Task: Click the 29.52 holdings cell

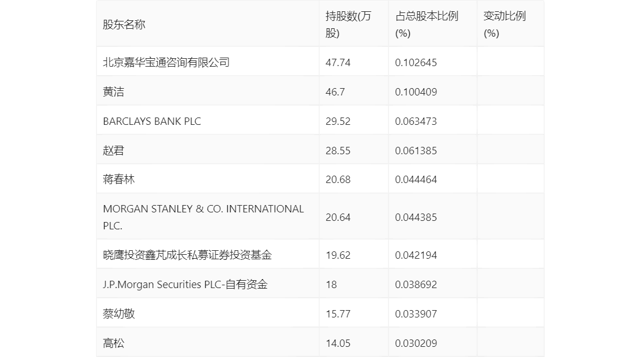Action: click(338, 121)
